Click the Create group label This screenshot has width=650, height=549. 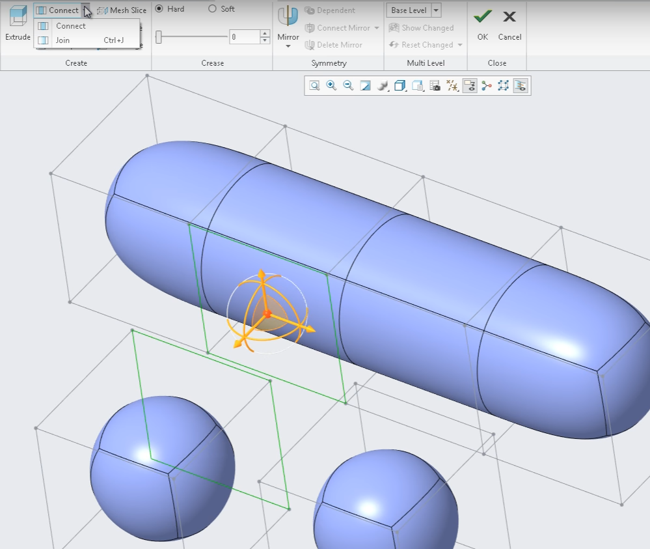76,63
